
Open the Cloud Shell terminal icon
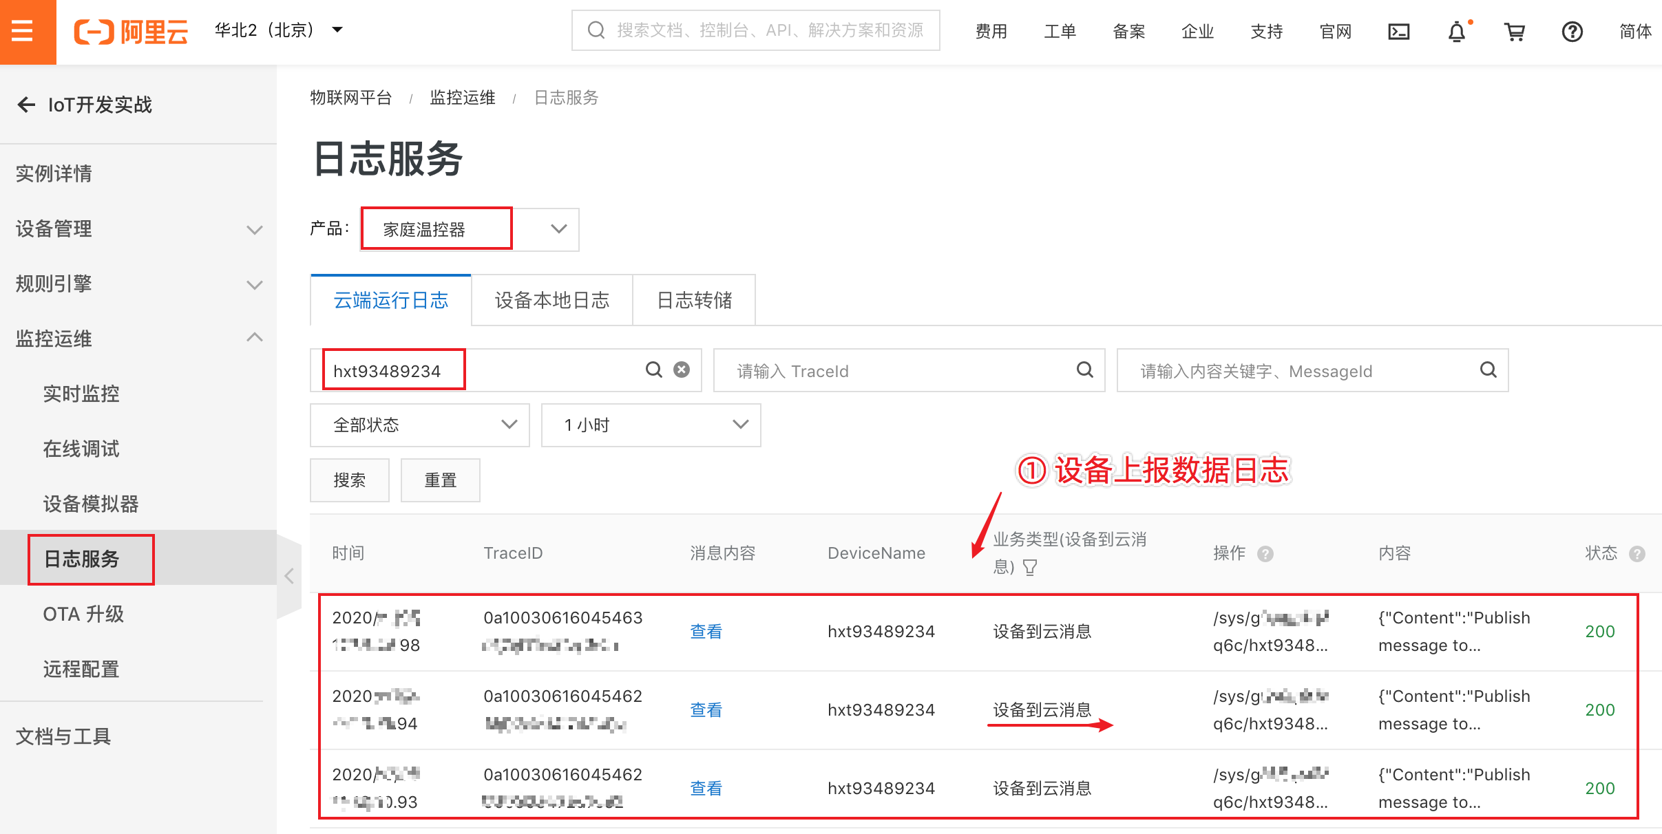click(1398, 32)
